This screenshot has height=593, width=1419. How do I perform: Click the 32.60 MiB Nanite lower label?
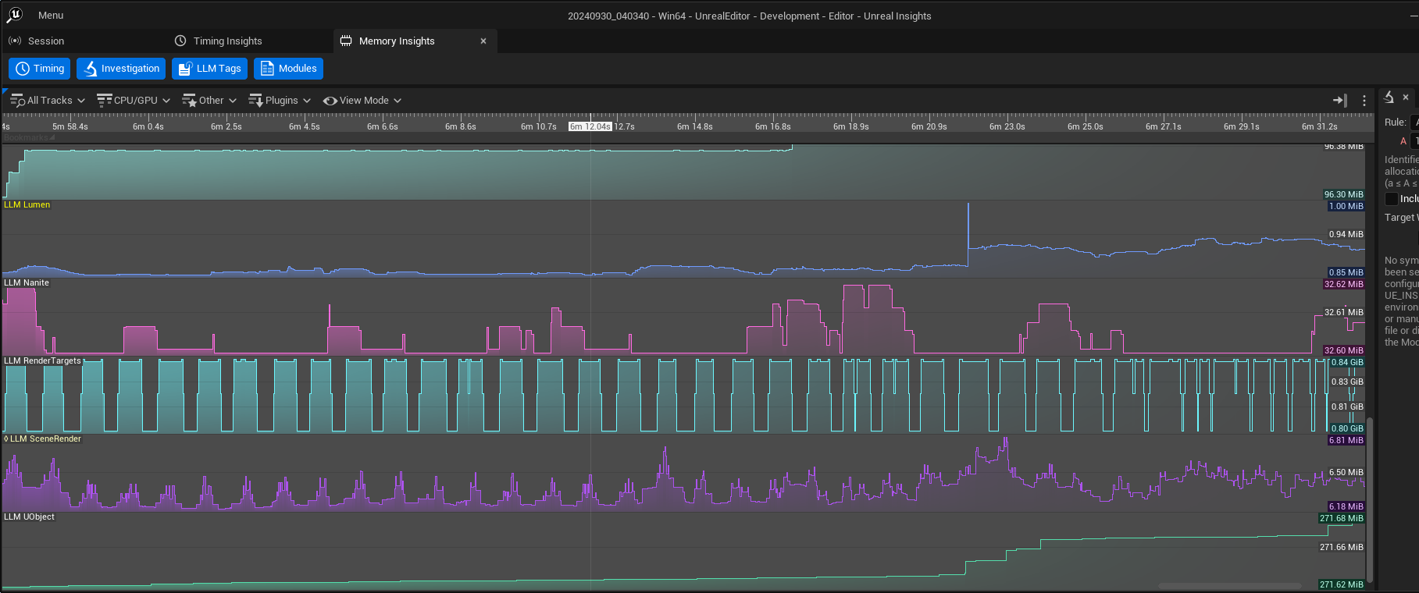[1343, 351]
